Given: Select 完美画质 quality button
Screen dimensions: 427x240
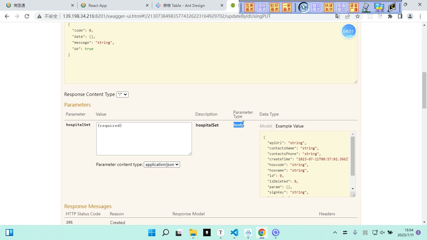Looking at the screenshot, I should (x=249, y=7).
